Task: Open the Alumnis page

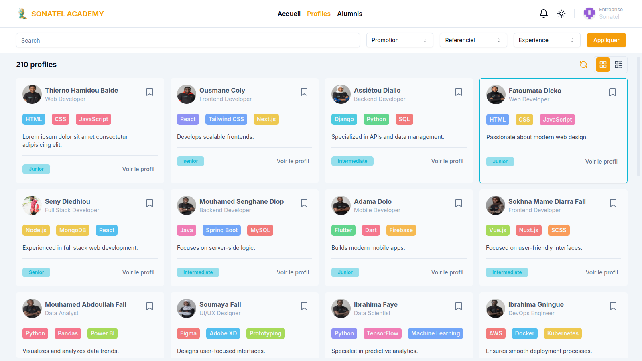Action: click(349, 13)
